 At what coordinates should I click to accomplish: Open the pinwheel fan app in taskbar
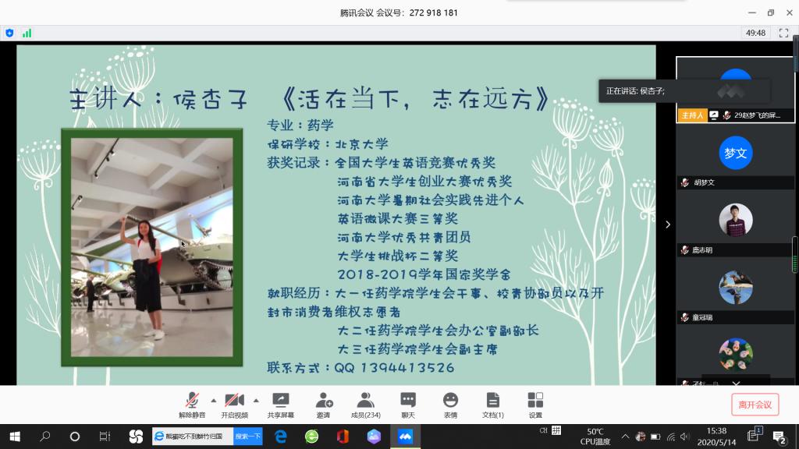pos(136,437)
